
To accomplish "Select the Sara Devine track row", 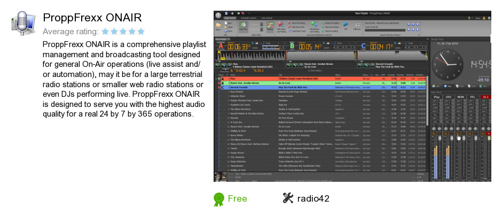I will click(x=321, y=91).
